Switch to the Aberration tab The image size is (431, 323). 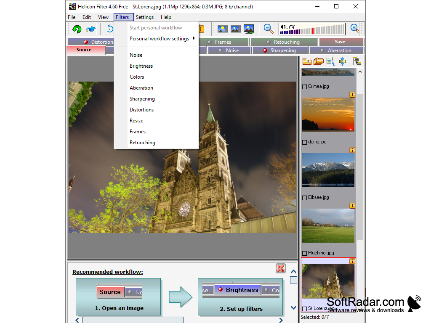pyautogui.click(x=337, y=50)
